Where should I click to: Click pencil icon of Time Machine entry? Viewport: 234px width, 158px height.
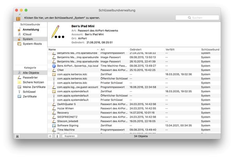point(54,130)
